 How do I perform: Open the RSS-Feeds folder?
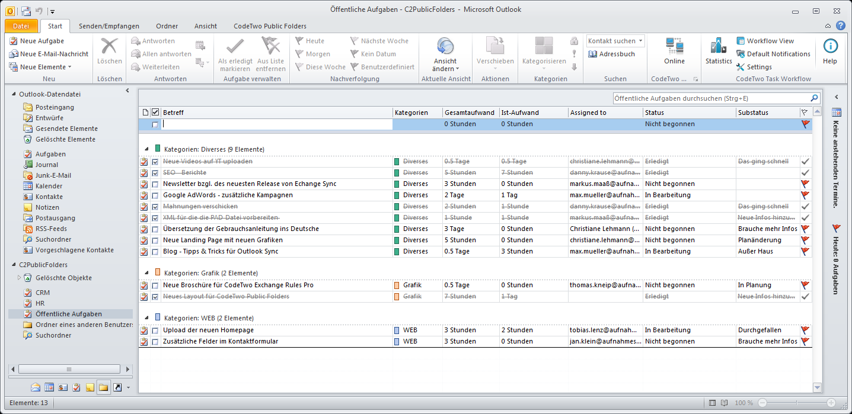point(45,229)
